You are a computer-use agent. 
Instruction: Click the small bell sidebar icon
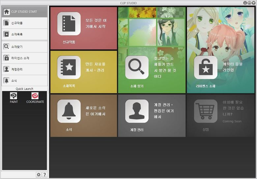tap(7, 81)
